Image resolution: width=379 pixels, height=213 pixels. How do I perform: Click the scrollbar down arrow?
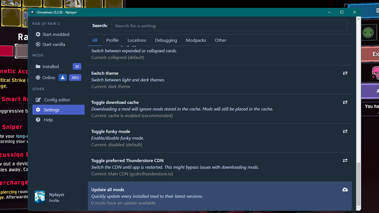tap(358, 208)
